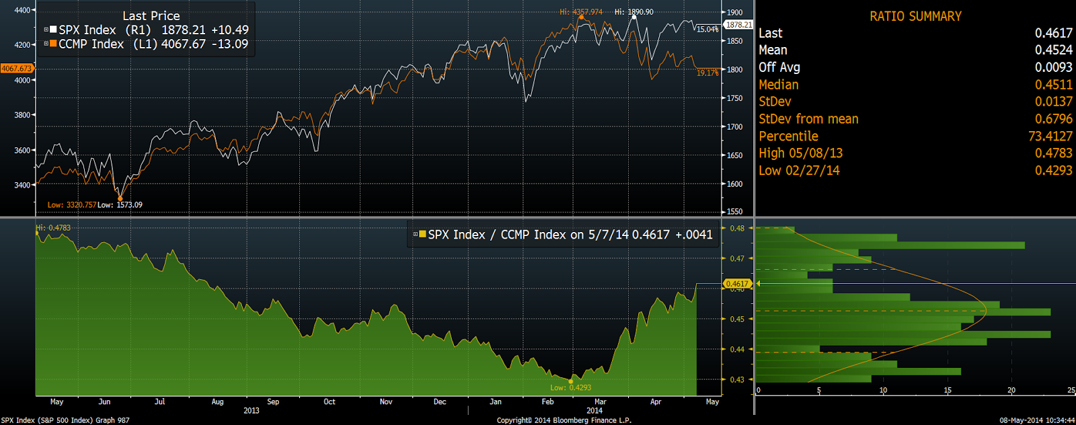This screenshot has height=425, width=1076.
Task: Click the Last Price legend header
Action: coord(151,16)
